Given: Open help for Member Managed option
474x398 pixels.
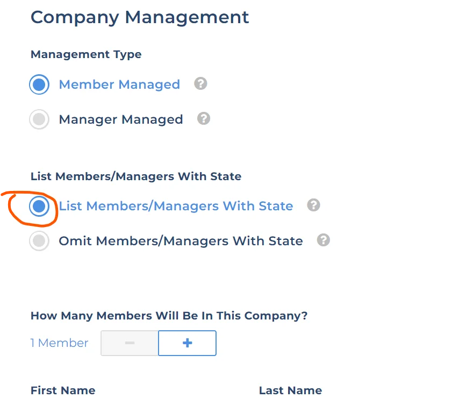Looking at the screenshot, I should (x=200, y=84).
